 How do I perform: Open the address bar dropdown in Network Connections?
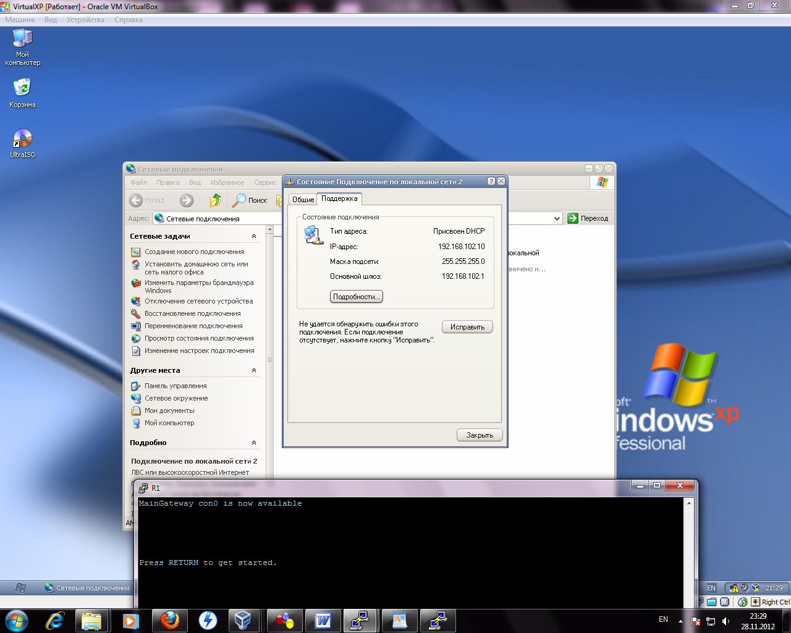[x=557, y=218]
